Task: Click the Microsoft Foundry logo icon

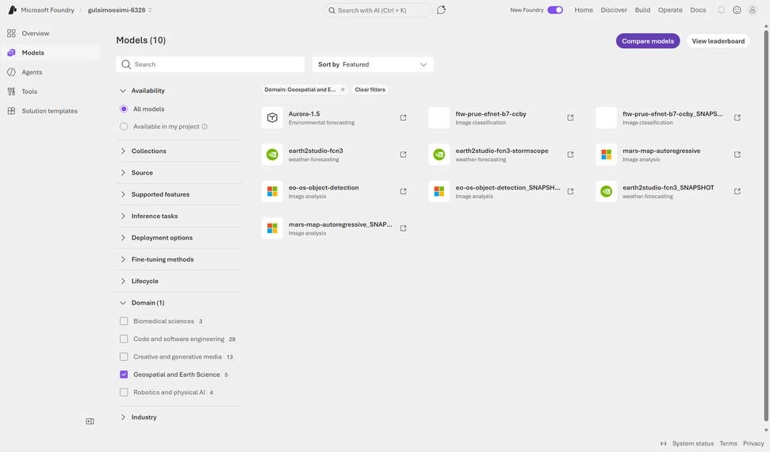Action: click(12, 10)
